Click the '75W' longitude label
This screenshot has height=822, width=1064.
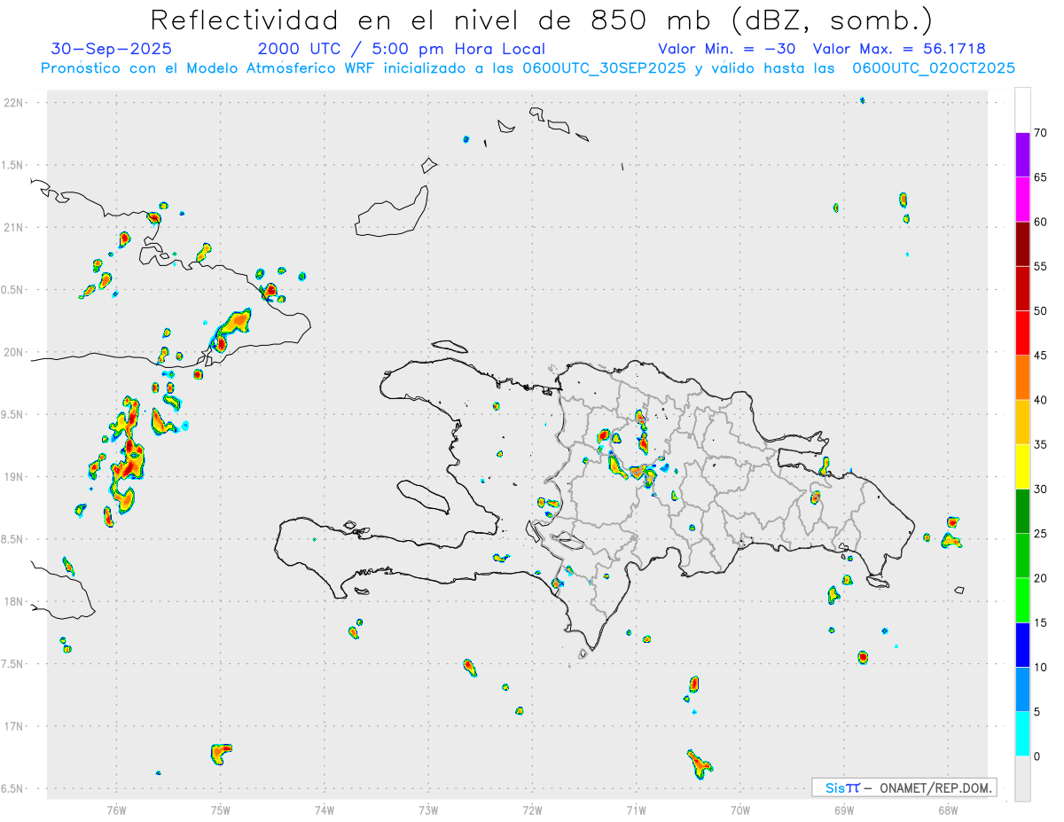(221, 810)
